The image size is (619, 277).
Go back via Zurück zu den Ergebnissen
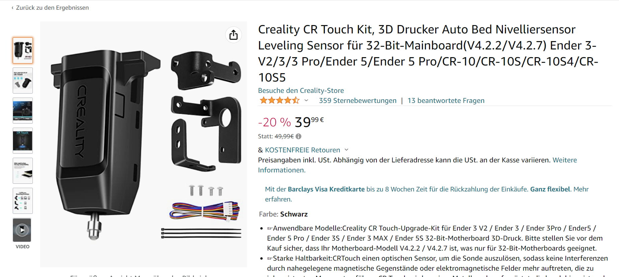pyautogui.click(x=50, y=8)
